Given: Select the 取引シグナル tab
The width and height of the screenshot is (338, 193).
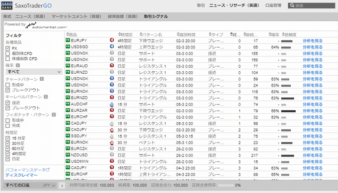Looking at the screenshot, I should (x=156, y=16).
